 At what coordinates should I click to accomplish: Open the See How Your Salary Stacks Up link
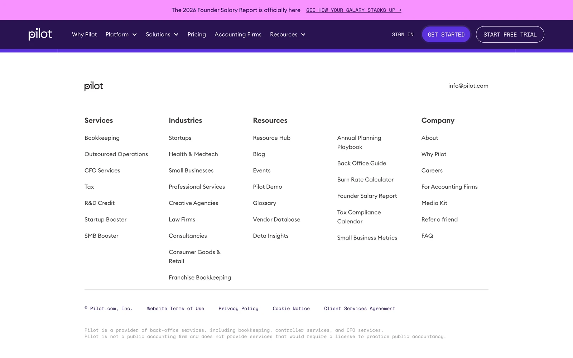(354, 10)
